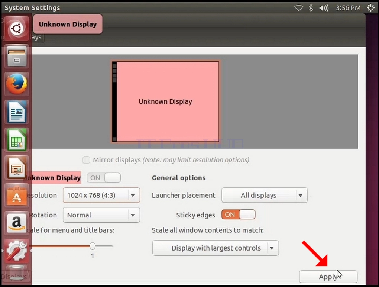The height and width of the screenshot is (287, 379).
Task: Click the Apply button
Action: (328, 277)
